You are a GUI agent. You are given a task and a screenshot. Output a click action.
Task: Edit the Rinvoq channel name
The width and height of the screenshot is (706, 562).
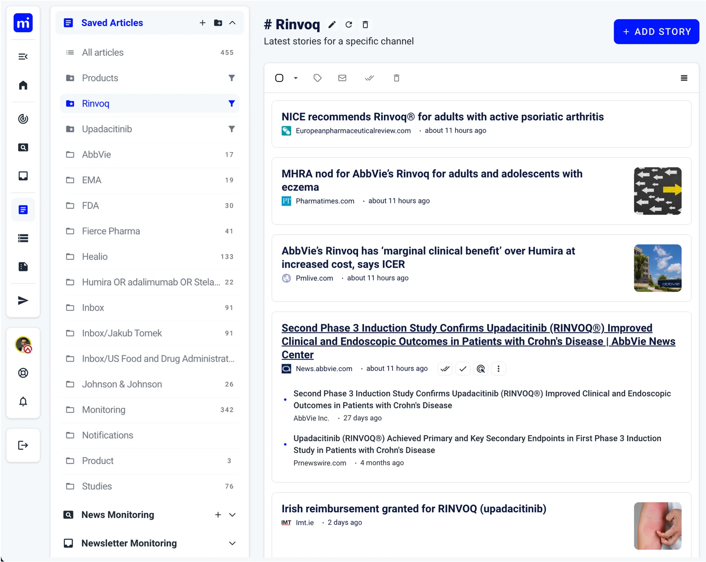coord(332,25)
